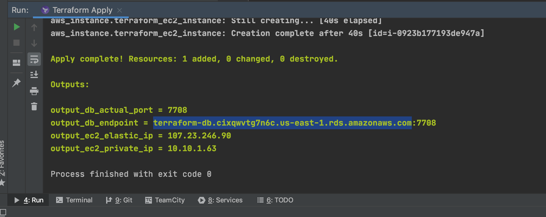546x217 pixels.
Task: Open the TeamCity tool window
Action: click(x=165, y=200)
